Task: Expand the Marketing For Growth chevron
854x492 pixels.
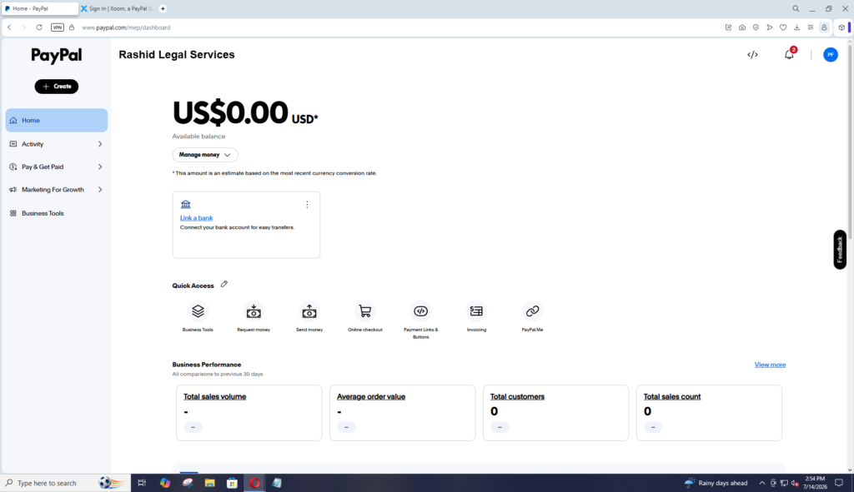Action: [x=100, y=190]
